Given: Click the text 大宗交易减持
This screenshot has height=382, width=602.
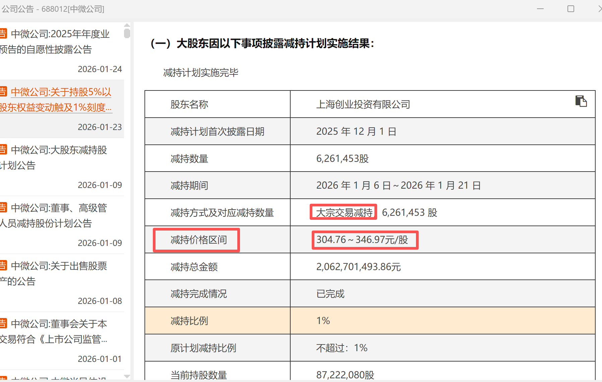Looking at the screenshot, I should pyautogui.click(x=344, y=212).
